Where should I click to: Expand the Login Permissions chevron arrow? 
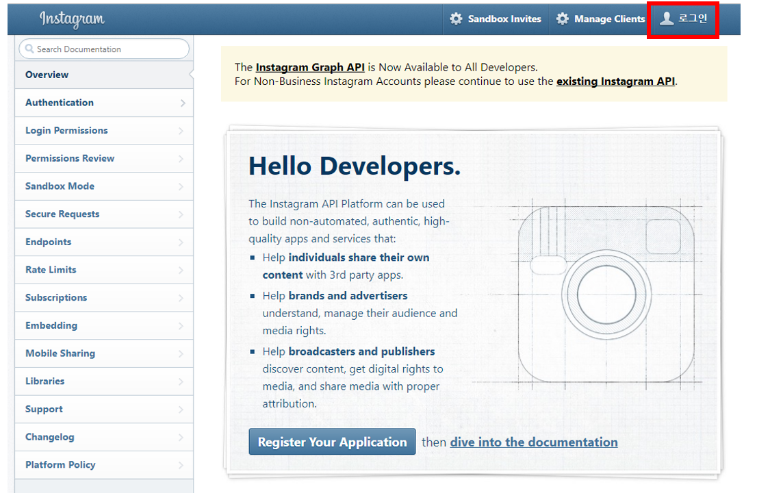click(181, 131)
